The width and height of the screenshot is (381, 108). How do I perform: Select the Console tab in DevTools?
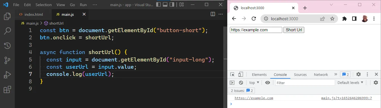(x=280, y=74)
